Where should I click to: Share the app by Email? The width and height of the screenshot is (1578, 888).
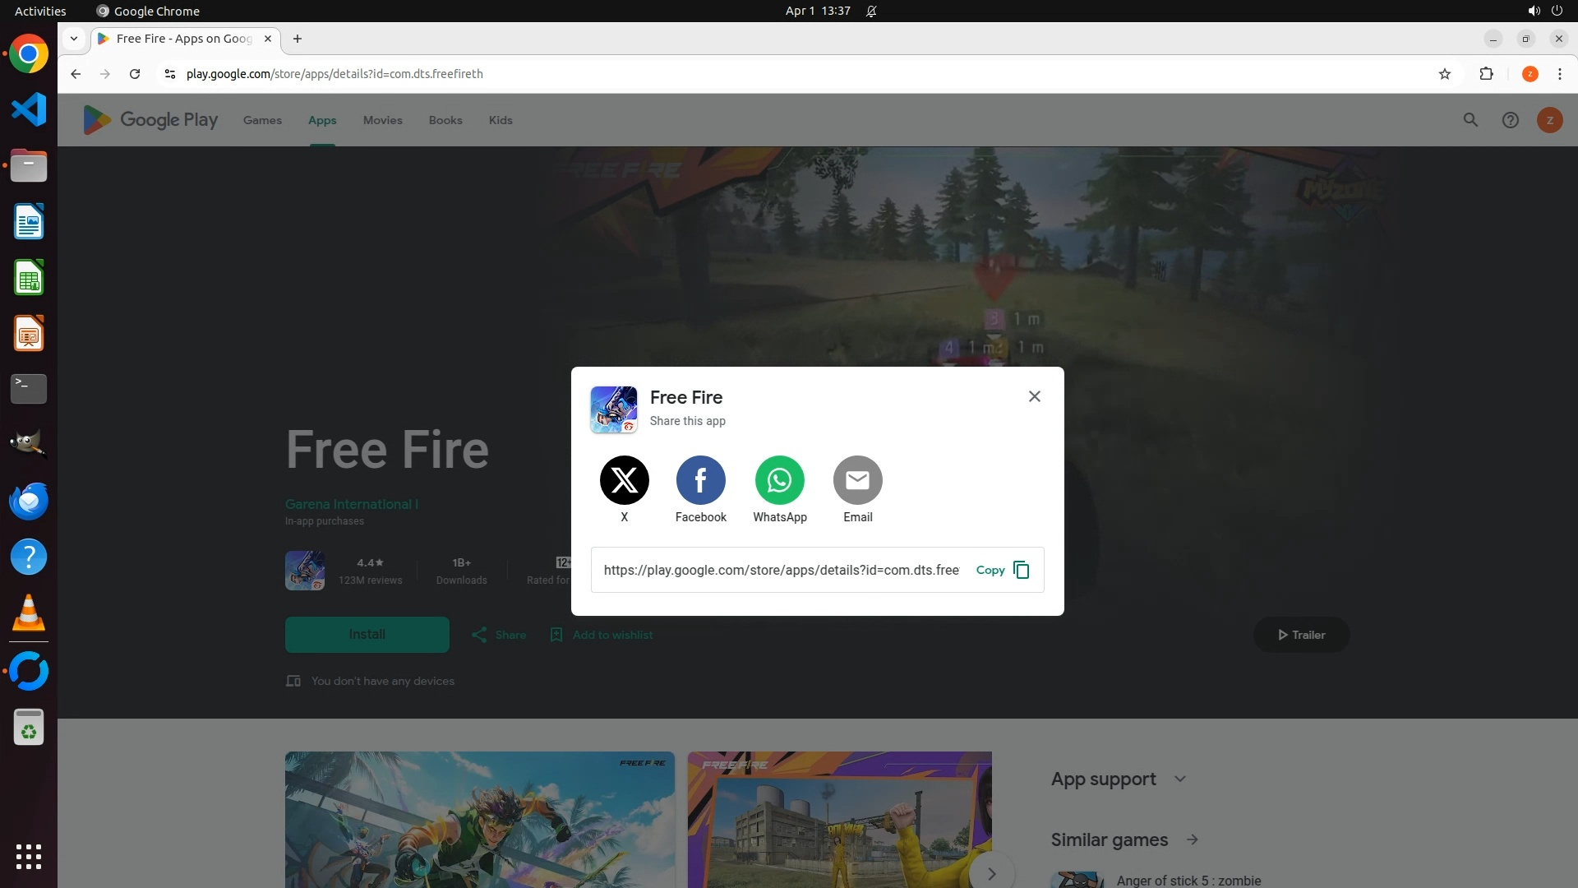point(857,480)
